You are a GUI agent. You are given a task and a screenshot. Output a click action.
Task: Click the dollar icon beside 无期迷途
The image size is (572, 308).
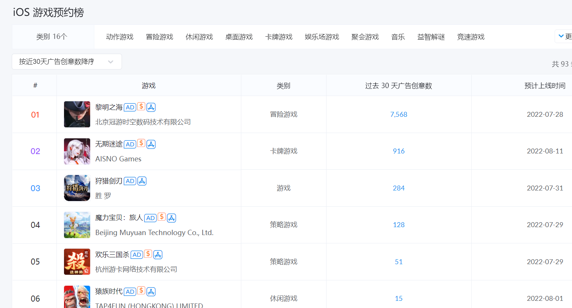[141, 143]
